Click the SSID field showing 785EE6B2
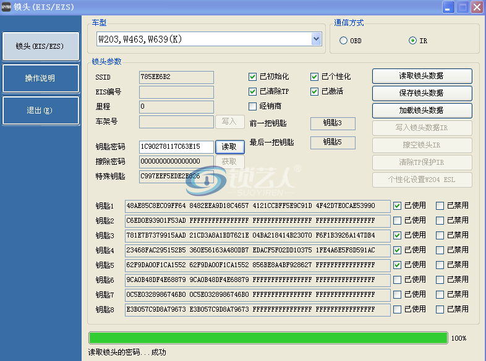The width and height of the screenshot is (486, 361). pos(176,77)
